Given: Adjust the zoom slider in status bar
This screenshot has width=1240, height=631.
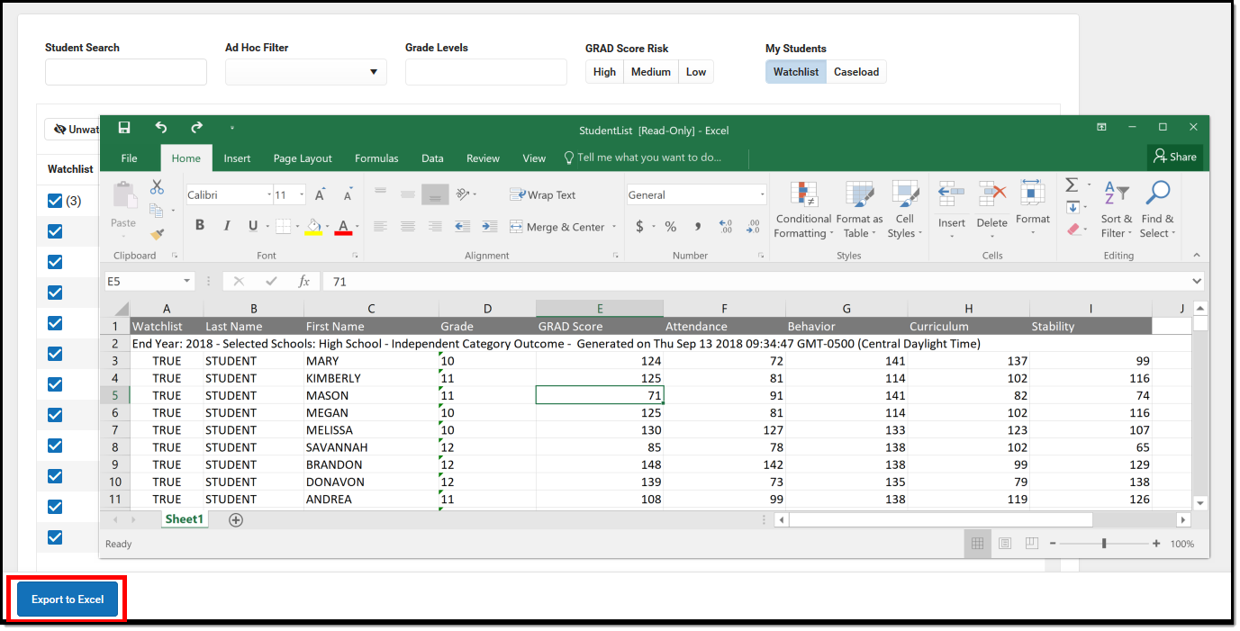Looking at the screenshot, I should click(x=1104, y=544).
